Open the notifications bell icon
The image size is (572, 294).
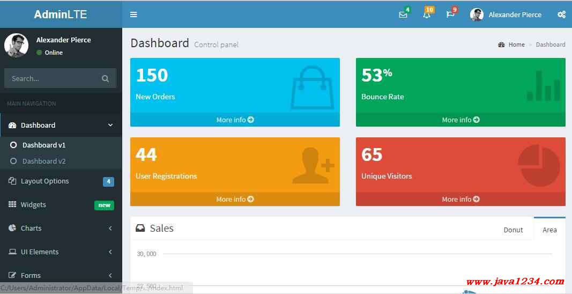(x=427, y=14)
